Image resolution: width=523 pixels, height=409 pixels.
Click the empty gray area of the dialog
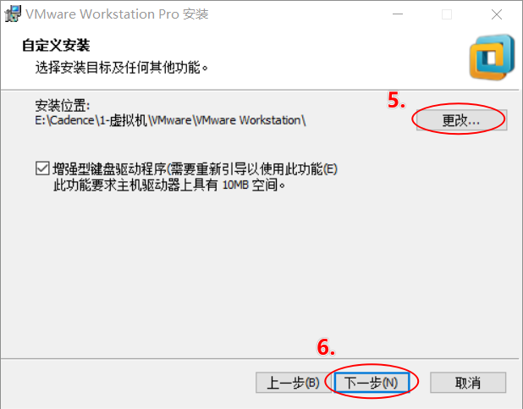[x=260, y=267]
